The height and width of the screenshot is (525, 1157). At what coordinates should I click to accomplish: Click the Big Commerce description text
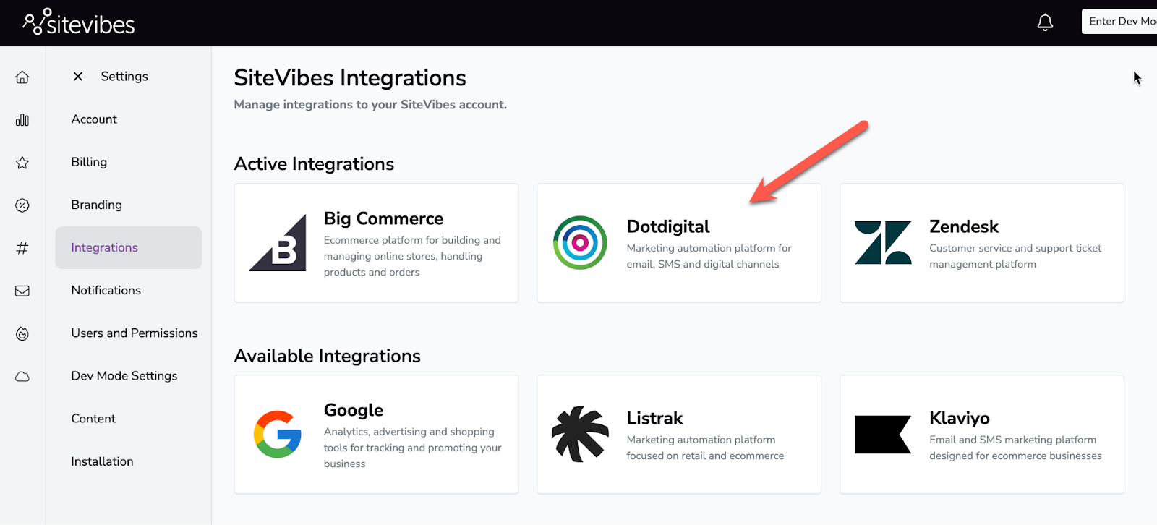coord(412,256)
